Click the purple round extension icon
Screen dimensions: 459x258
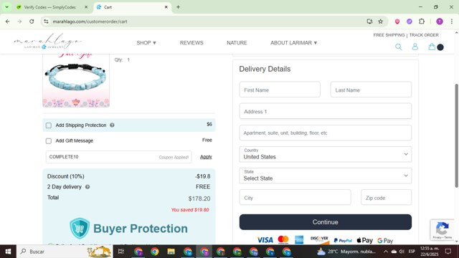coord(410,21)
